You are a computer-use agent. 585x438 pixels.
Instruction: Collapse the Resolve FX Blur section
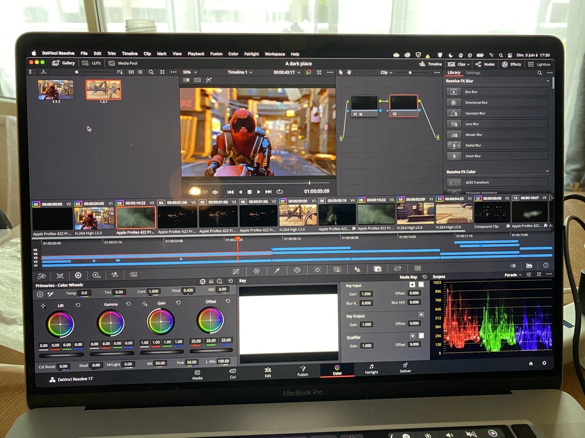[x=548, y=81]
